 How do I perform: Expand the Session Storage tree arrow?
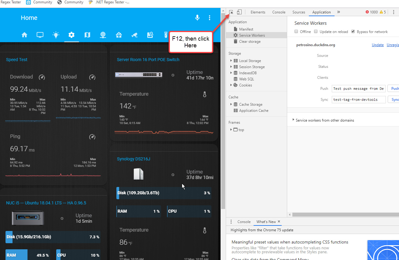click(x=231, y=67)
